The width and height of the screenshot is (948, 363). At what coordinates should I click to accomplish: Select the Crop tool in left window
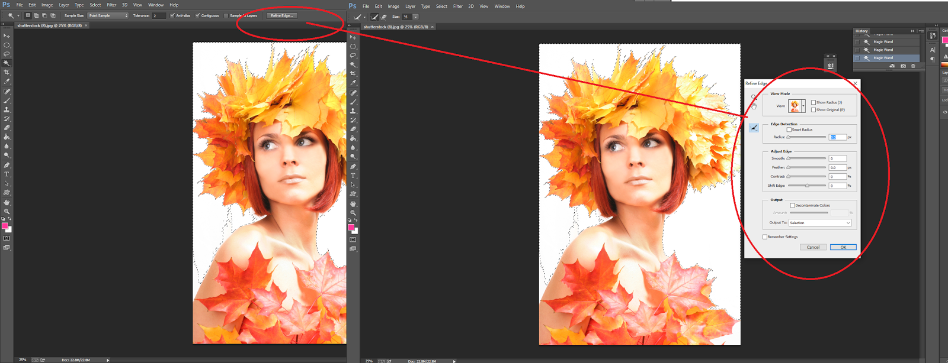7,72
